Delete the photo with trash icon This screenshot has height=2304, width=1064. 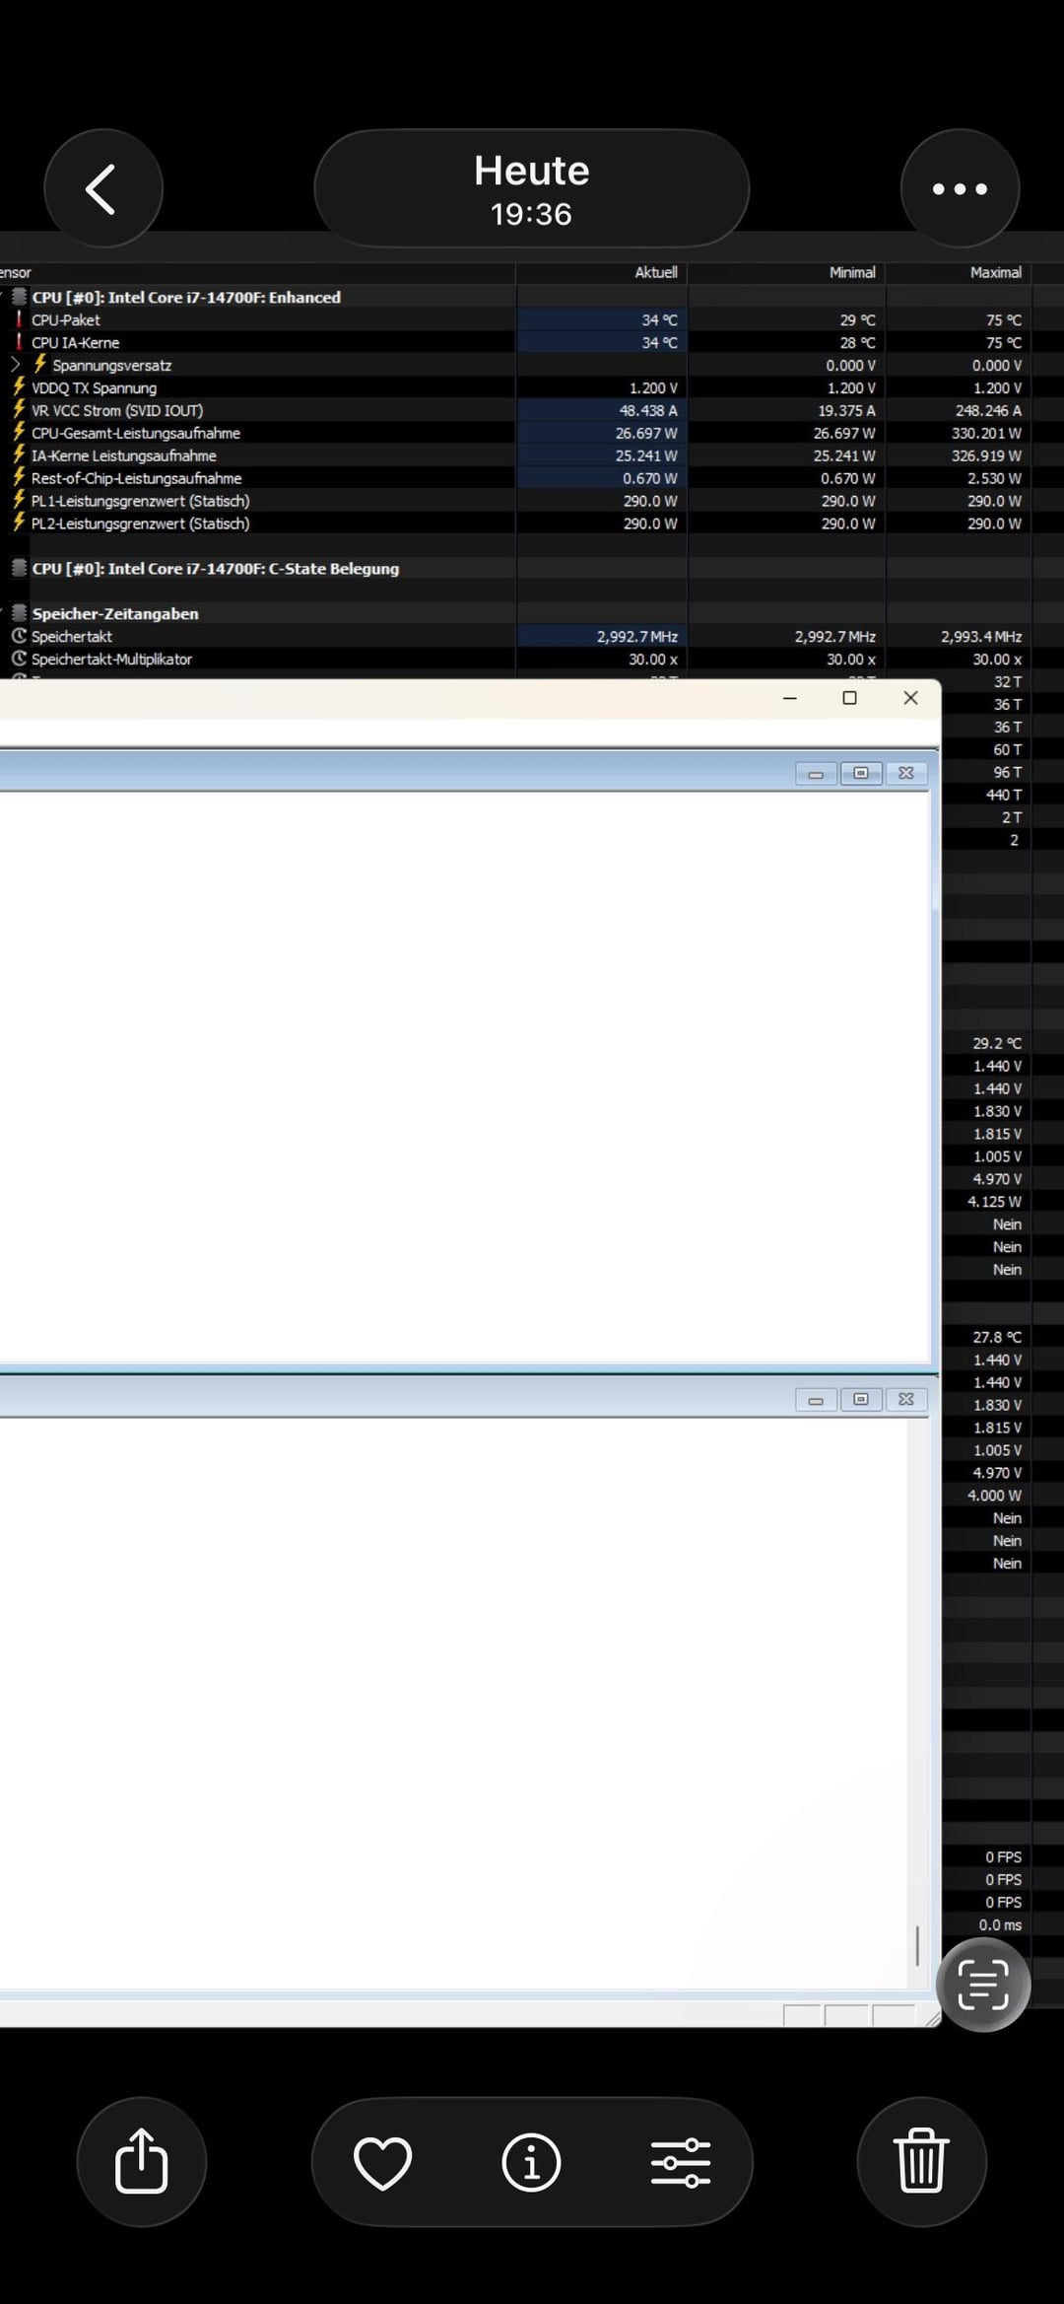point(921,2161)
